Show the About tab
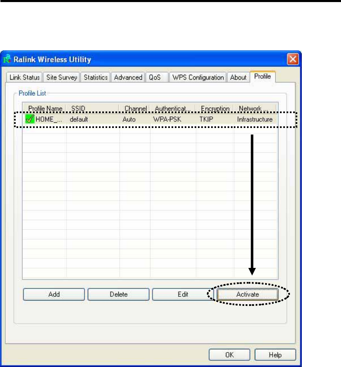The width and height of the screenshot is (341, 367). 238,78
